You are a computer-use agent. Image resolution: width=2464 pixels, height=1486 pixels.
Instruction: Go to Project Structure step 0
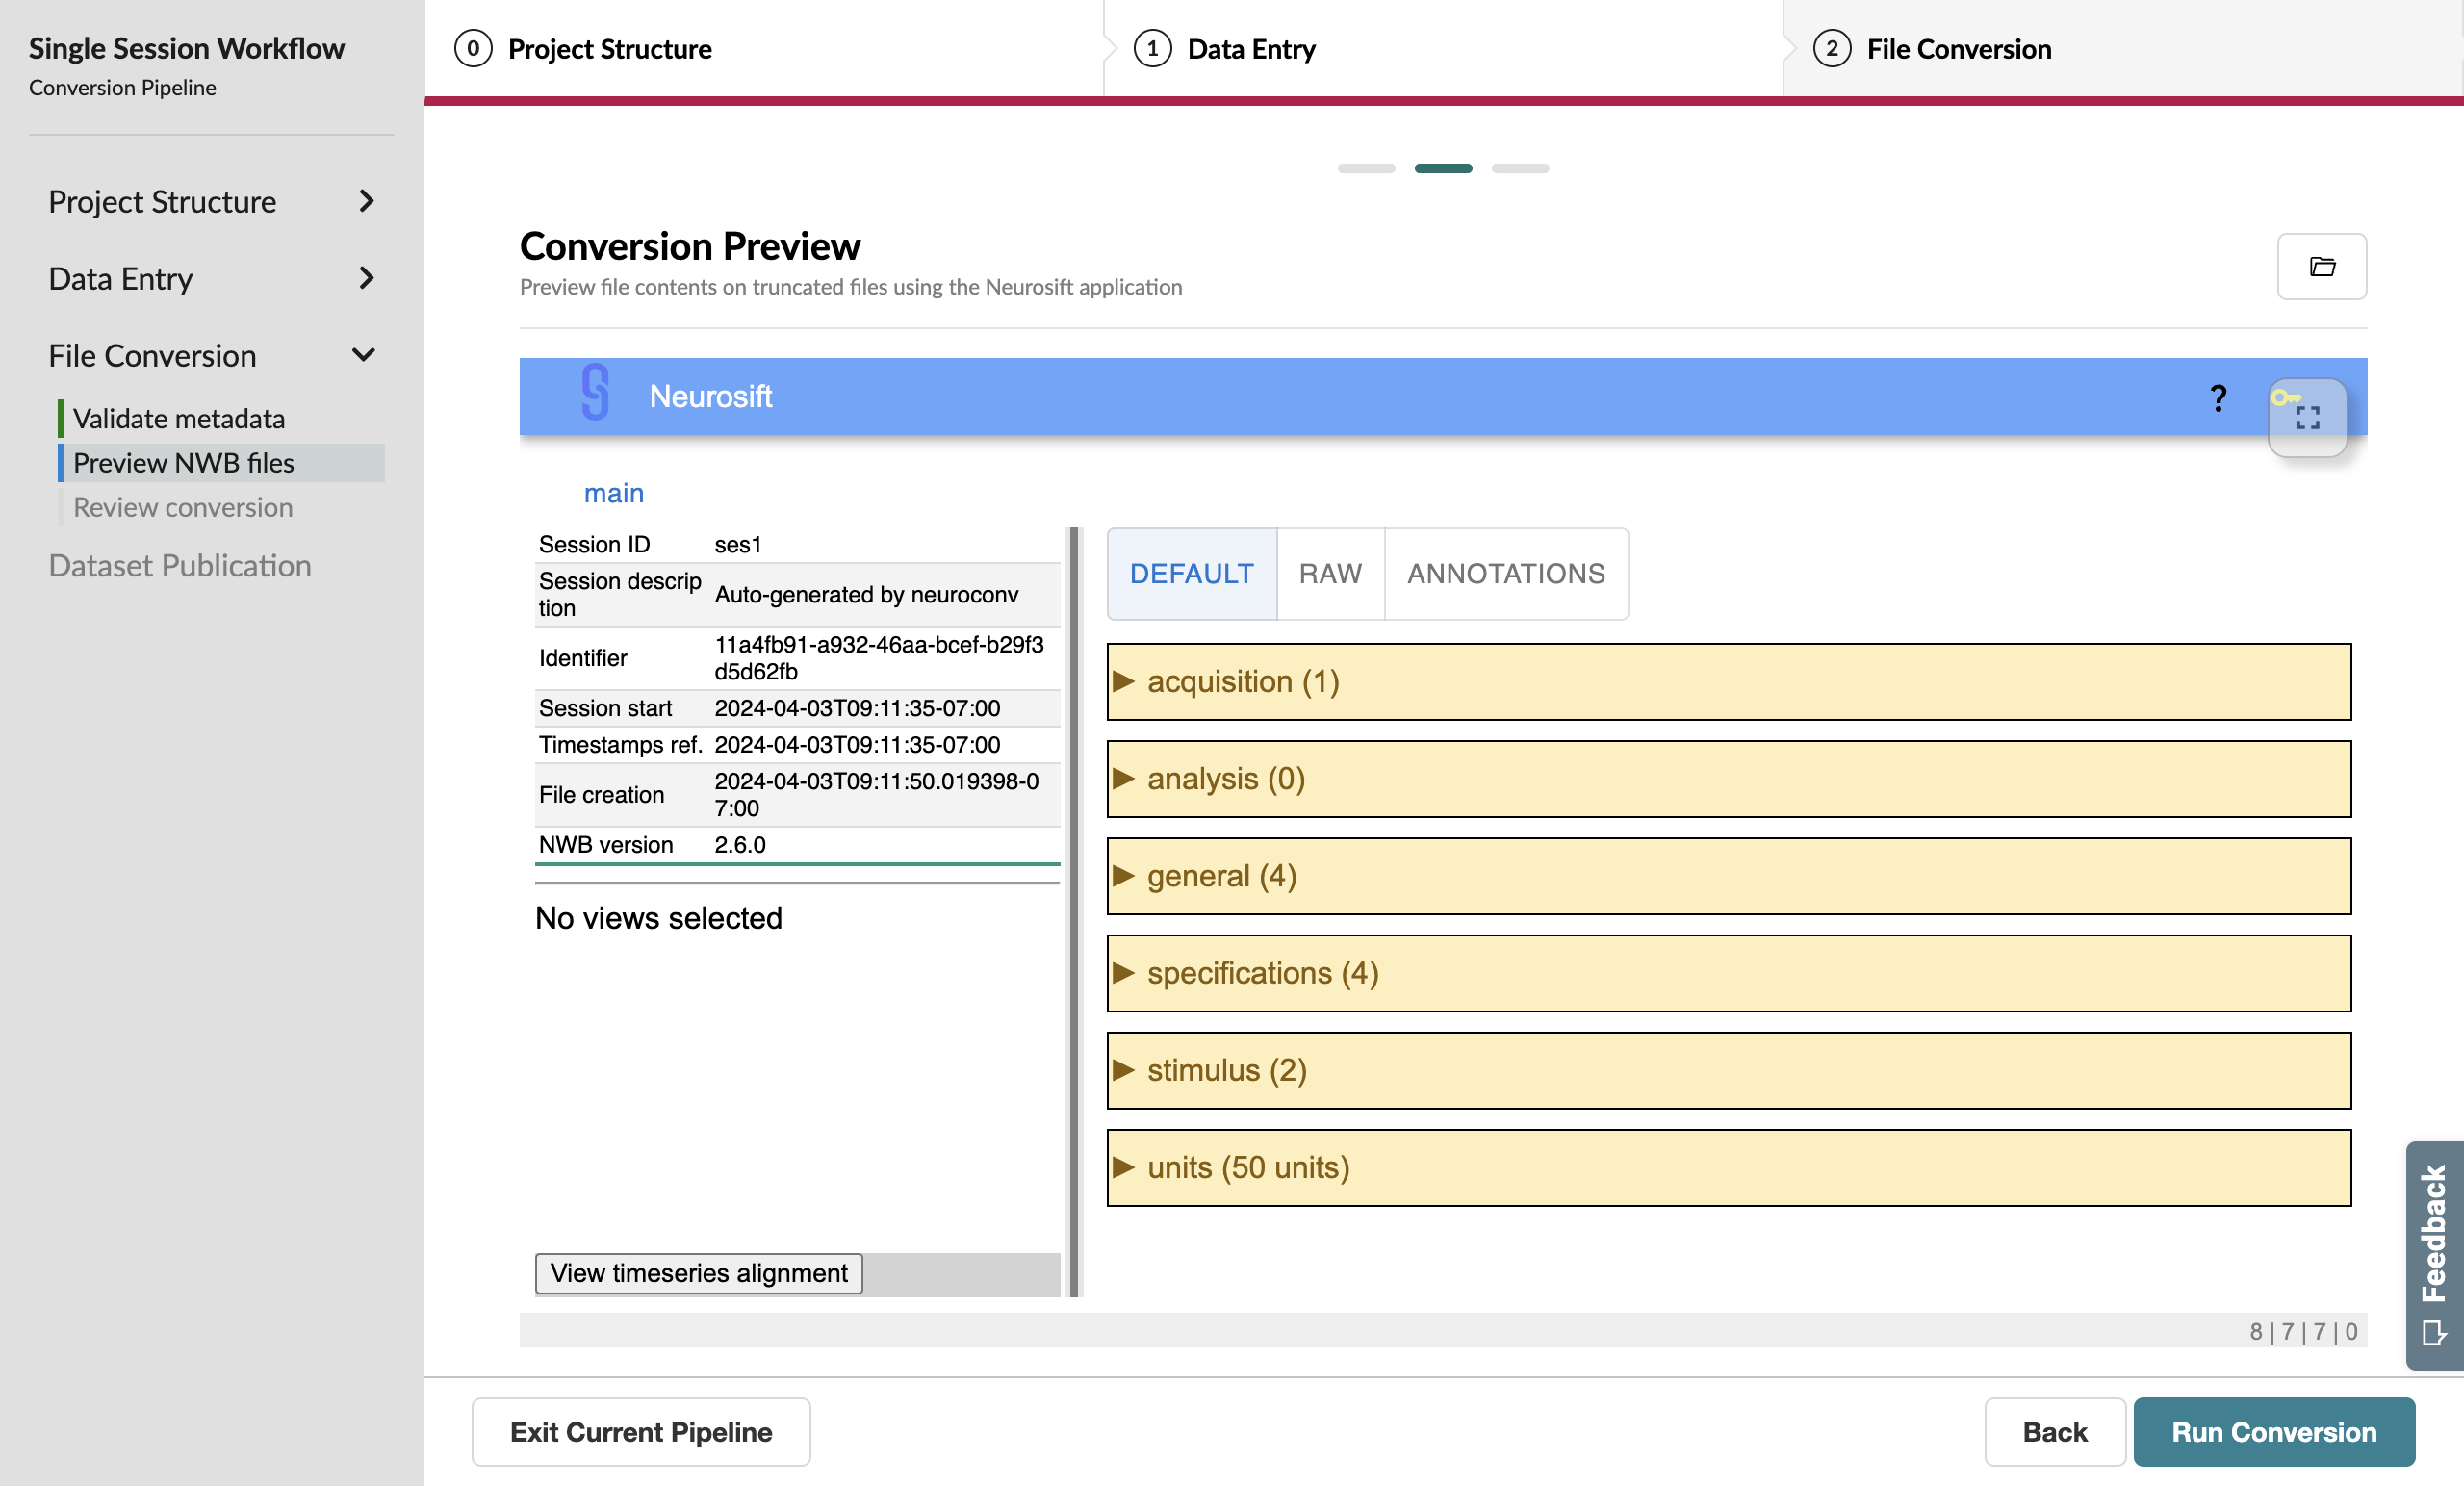pos(763,48)
